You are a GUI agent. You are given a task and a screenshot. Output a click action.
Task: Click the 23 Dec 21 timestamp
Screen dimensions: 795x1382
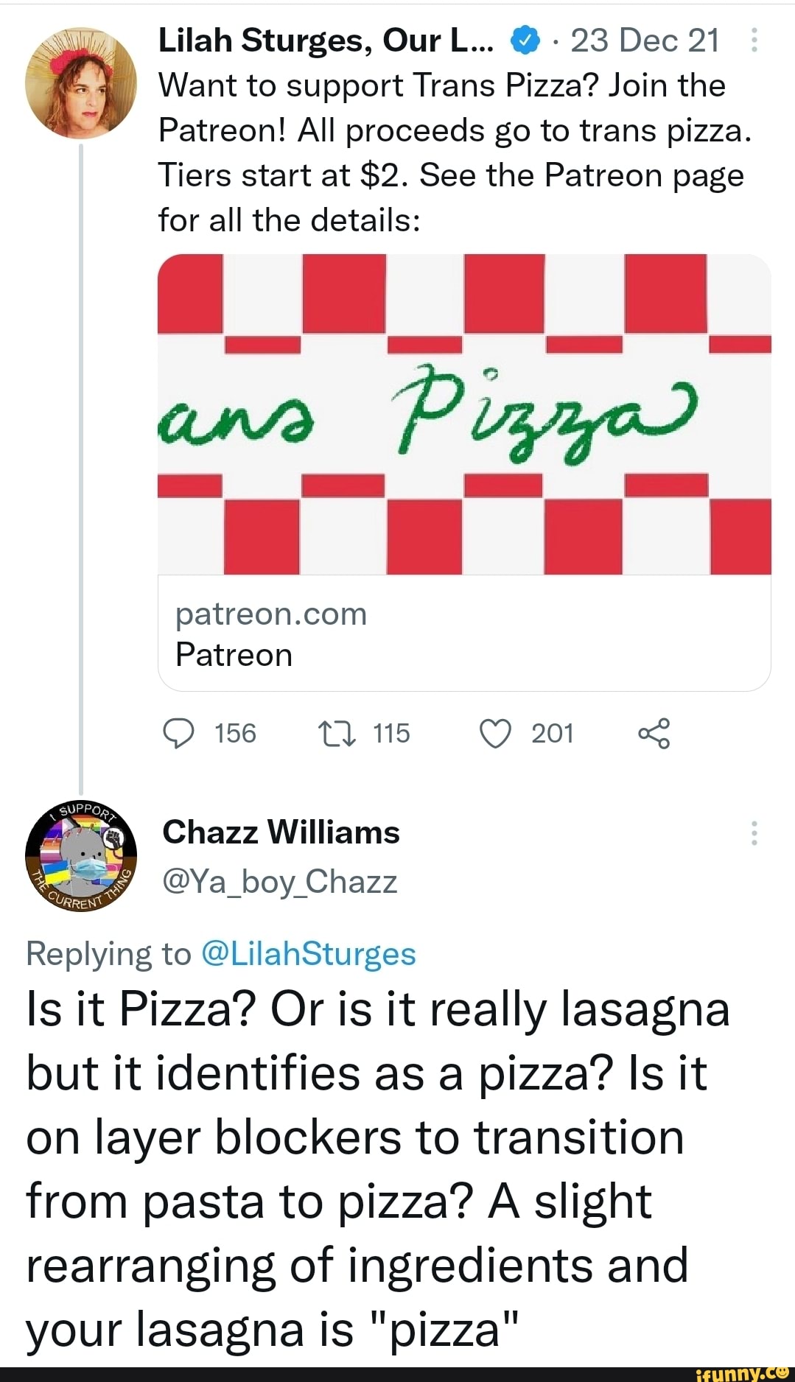(645, 41)
